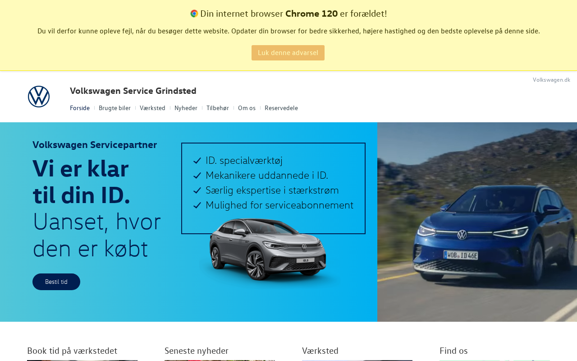
Task: Click the Bestil tid button
Action: tap(56, 282)
